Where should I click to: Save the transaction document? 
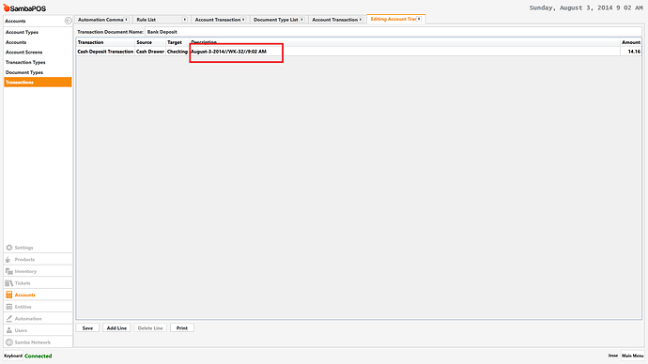(x=87, y=328)
